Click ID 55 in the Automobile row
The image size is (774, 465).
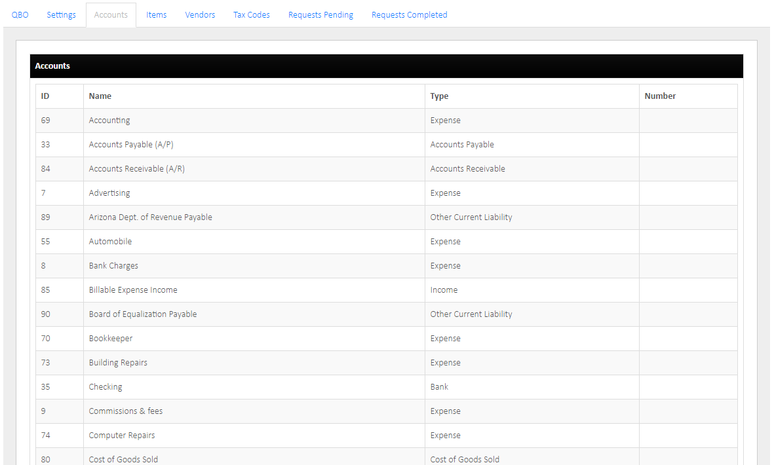point(45,241)
